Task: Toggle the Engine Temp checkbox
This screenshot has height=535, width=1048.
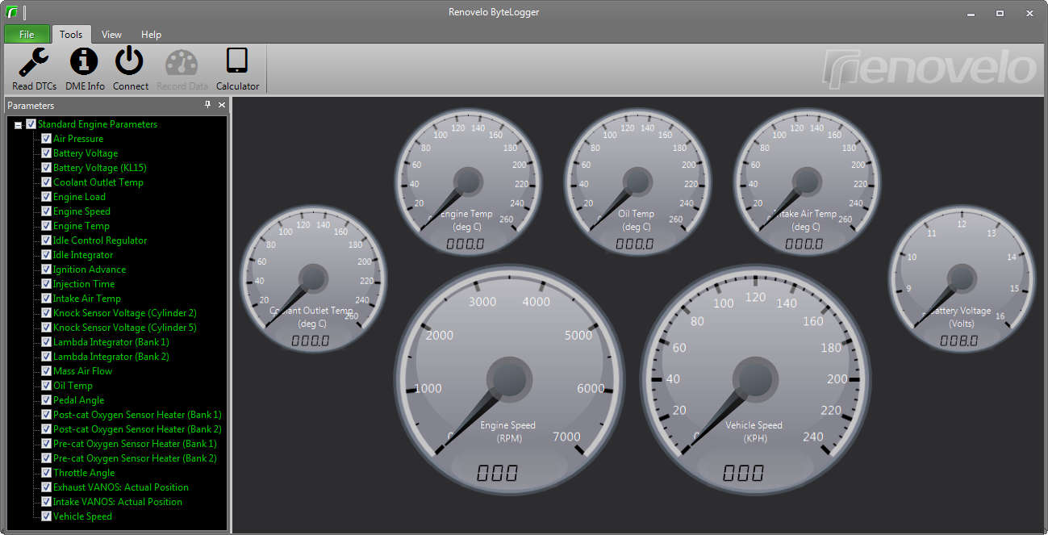Action: (x=46, y=226)
